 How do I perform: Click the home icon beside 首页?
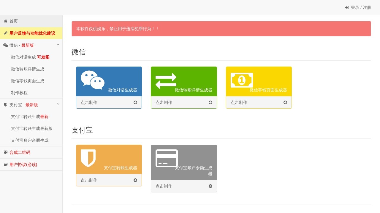coord(6,21)
